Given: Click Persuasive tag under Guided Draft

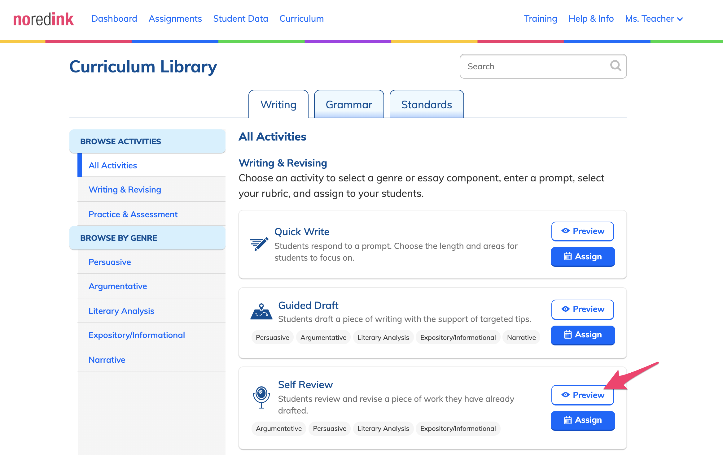Looking at the screenshot, I should (x=272, y=337).
